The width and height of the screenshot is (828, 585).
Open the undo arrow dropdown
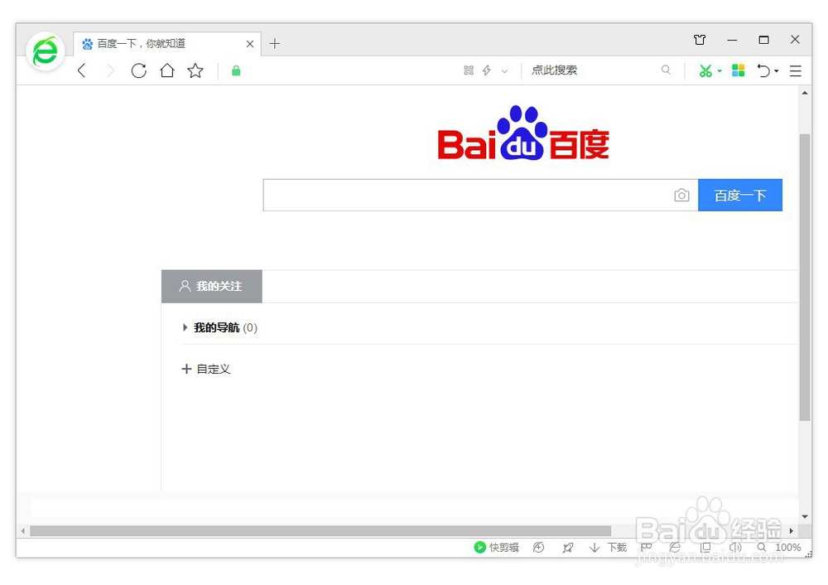pyautogui.click(x=777, y=70)
